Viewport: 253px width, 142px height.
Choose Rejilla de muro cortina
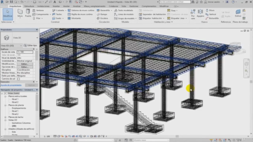tap(80, 14)
